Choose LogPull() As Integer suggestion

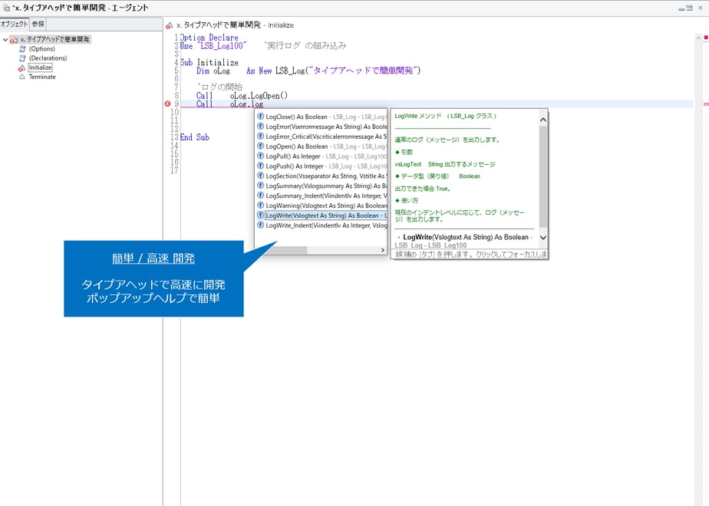tap(322, 156)
